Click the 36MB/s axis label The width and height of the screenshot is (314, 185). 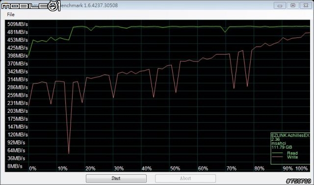point(16,158)
